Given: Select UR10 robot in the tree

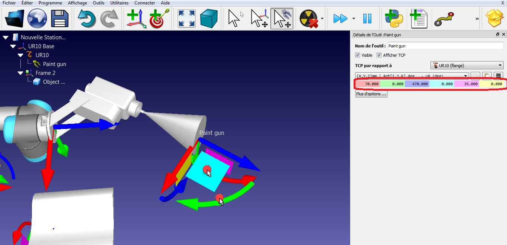Looking at the screenshot, I should coord(42,55).
